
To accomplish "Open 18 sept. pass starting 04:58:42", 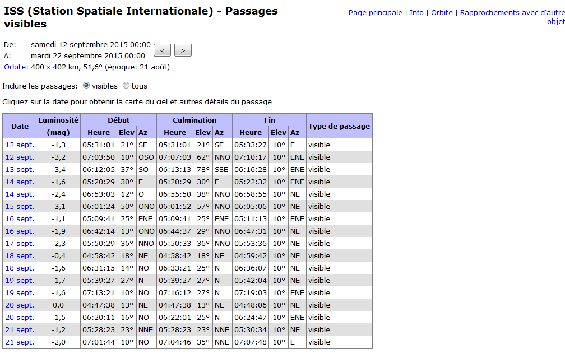I will coord(20,255).
